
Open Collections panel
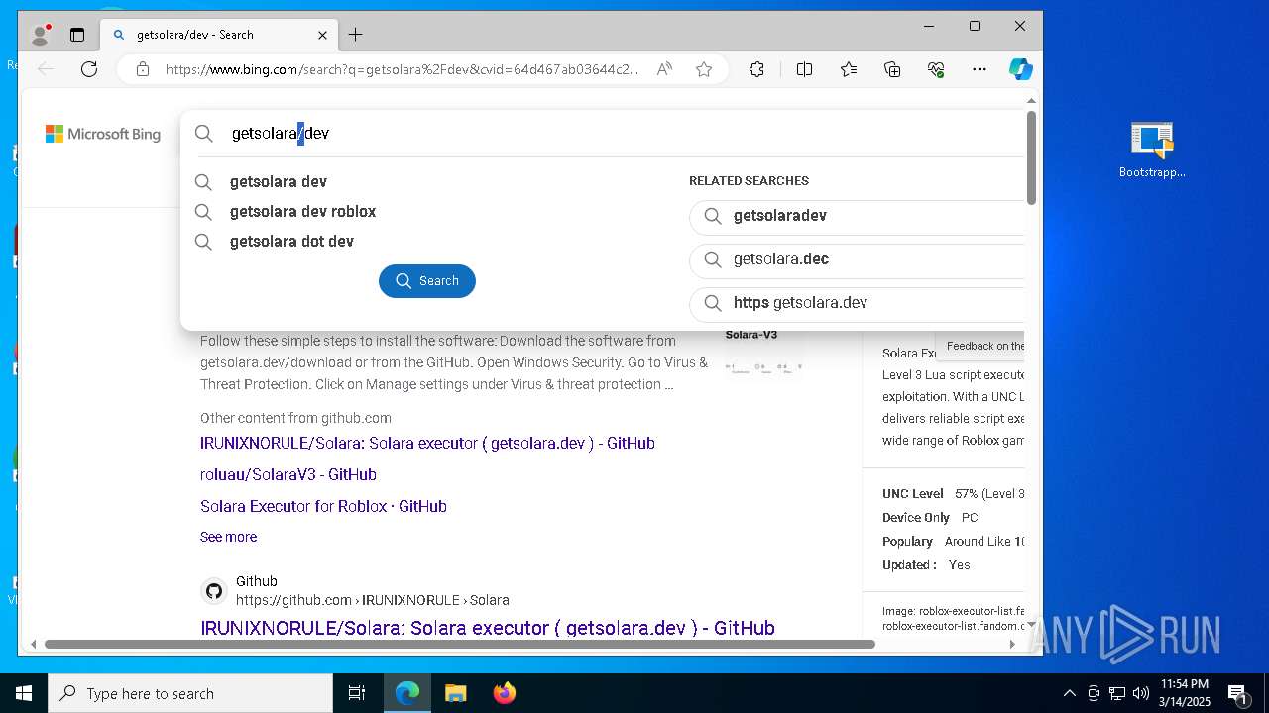click(x=892, y=69)
